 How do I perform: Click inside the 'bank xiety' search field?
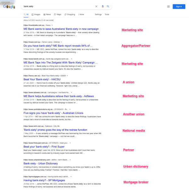click(57, 6)
